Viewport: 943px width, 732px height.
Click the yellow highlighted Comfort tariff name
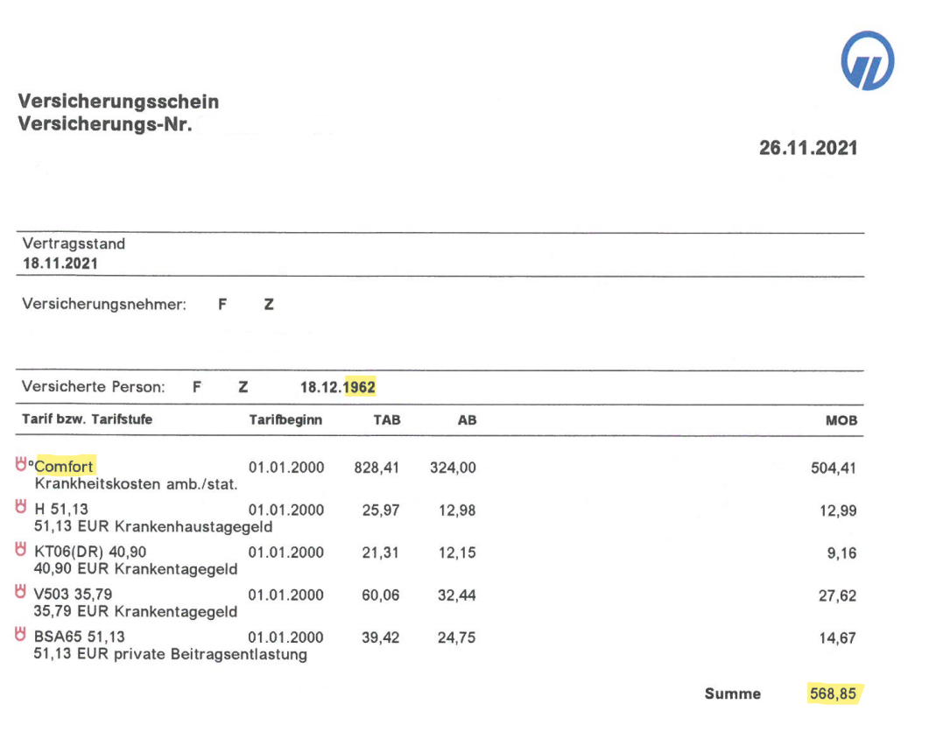(x=64, y=467)
